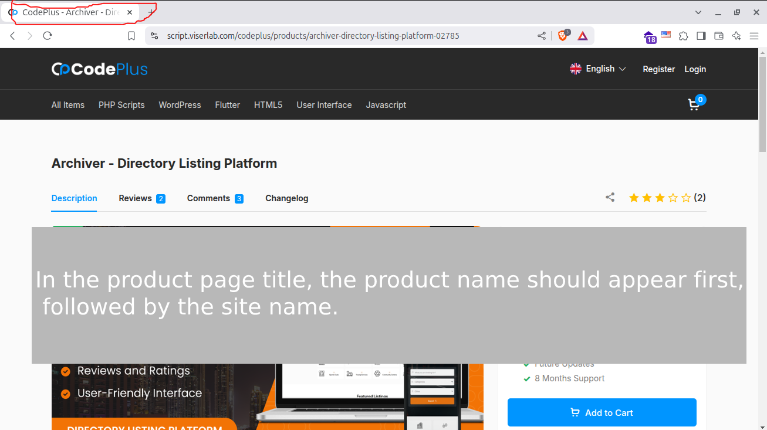Open the Extensions puzzle icon
This screenshot has width=767, height=430.
[684, 36]
